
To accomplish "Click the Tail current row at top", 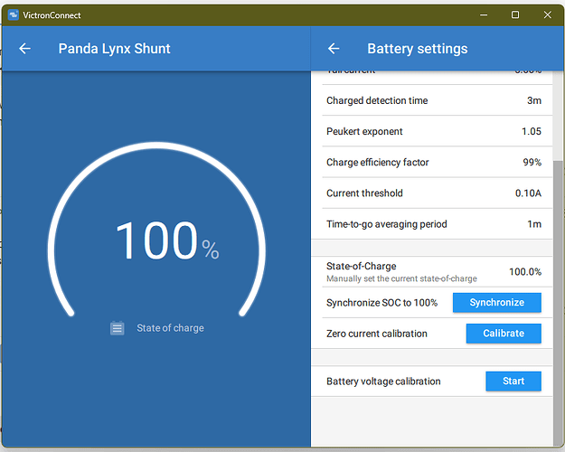I will click(x=434, y=72).
